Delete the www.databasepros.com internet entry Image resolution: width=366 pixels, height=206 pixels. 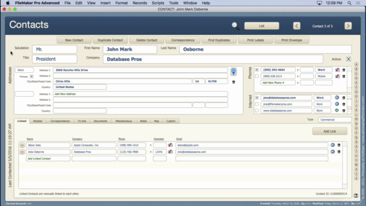pyautogui.click(x=344, y=110)
